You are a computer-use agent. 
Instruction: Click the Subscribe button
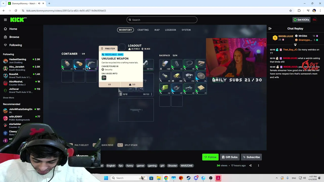click(x=251, y=157)
